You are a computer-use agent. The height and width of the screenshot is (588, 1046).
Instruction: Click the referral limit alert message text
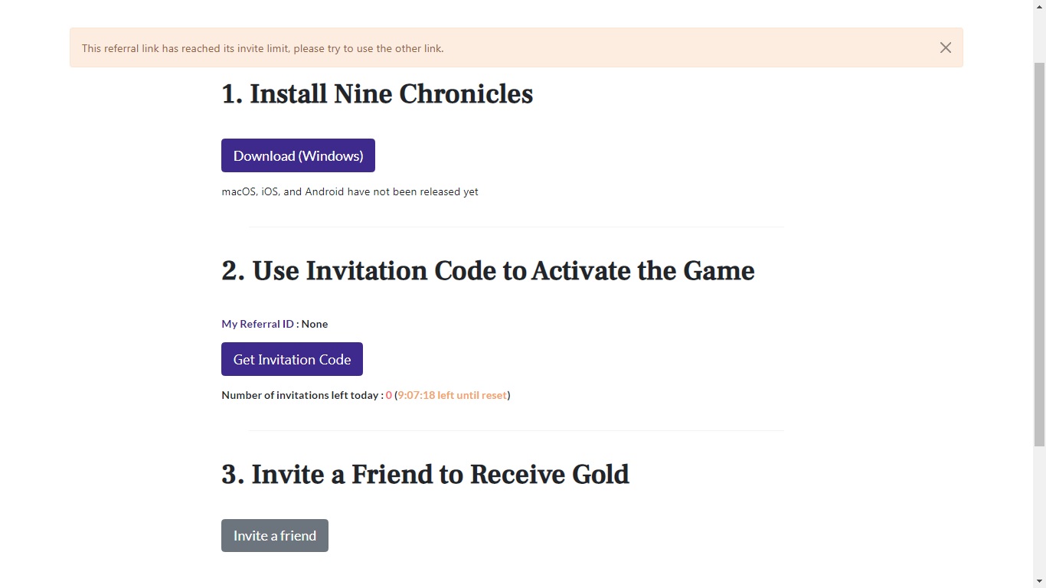[x=263, y=48]
